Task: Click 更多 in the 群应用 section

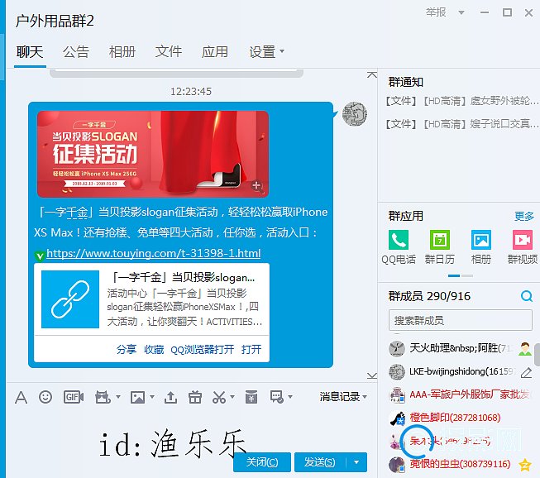Action: tap(523, 216)
